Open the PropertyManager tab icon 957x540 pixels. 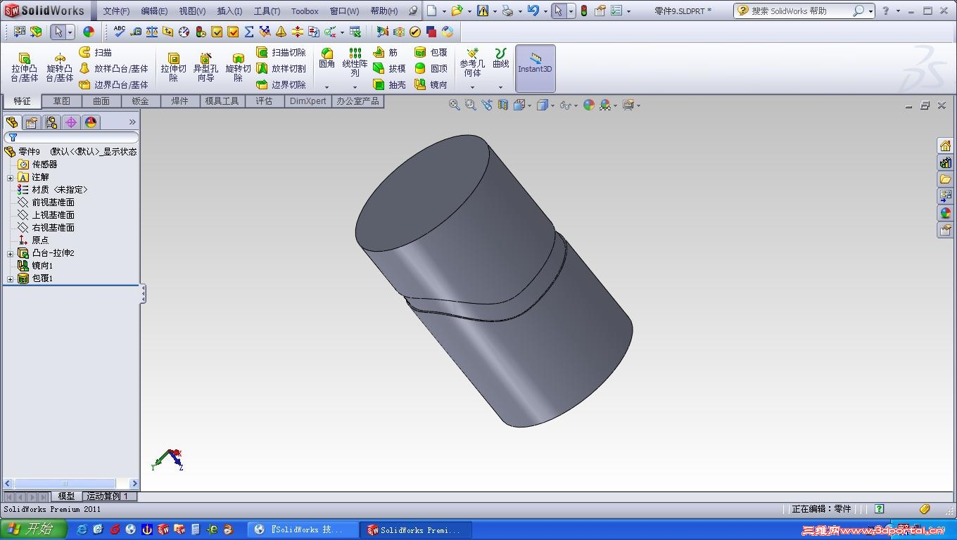(31, 122)
